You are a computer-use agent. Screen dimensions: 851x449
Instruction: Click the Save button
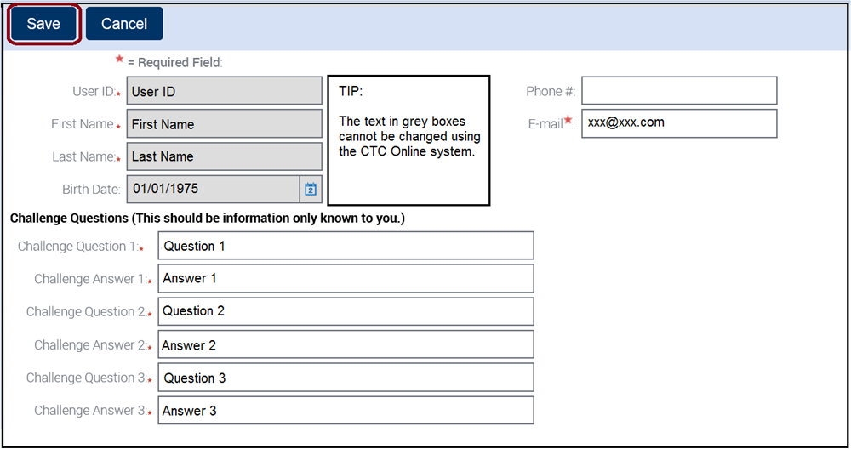(x=43, y=24)
